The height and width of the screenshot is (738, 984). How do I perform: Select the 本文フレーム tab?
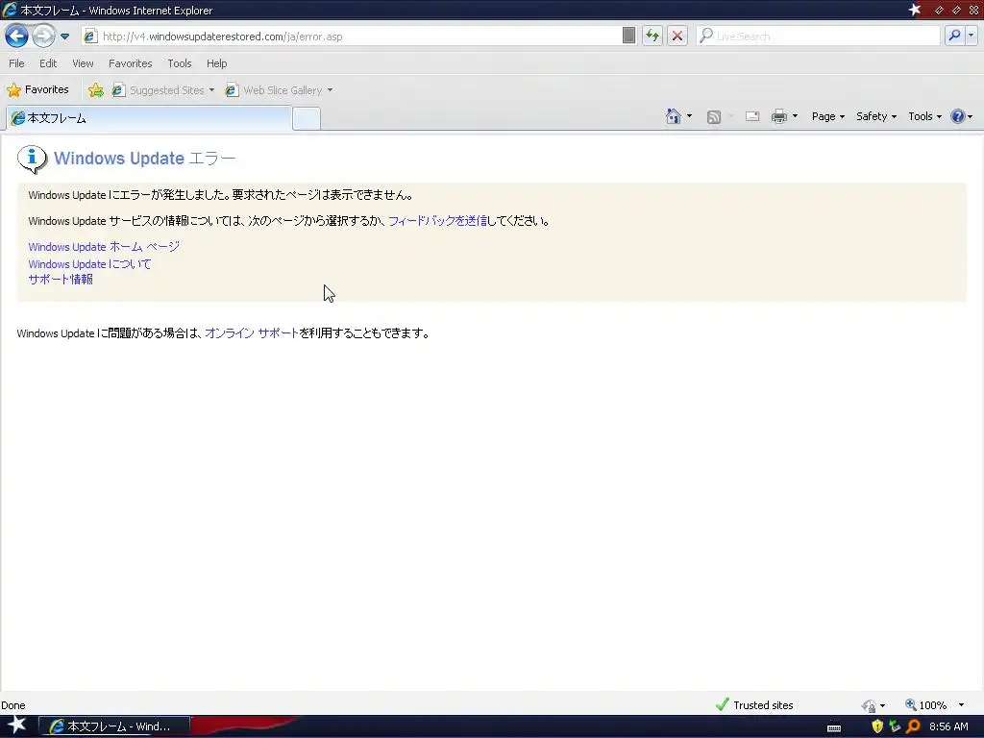coord(149,118)
